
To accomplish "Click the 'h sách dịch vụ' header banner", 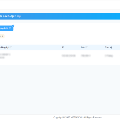I will 60,16.
